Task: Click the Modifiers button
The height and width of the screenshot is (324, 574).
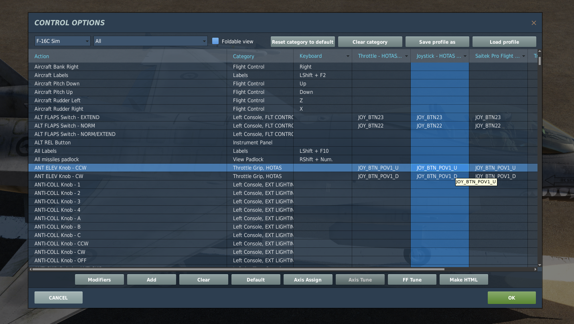Action: (99, 279)
